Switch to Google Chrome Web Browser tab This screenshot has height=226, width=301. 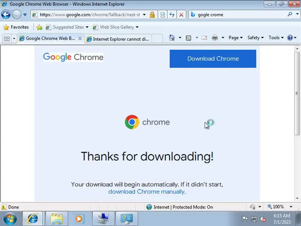48,38
